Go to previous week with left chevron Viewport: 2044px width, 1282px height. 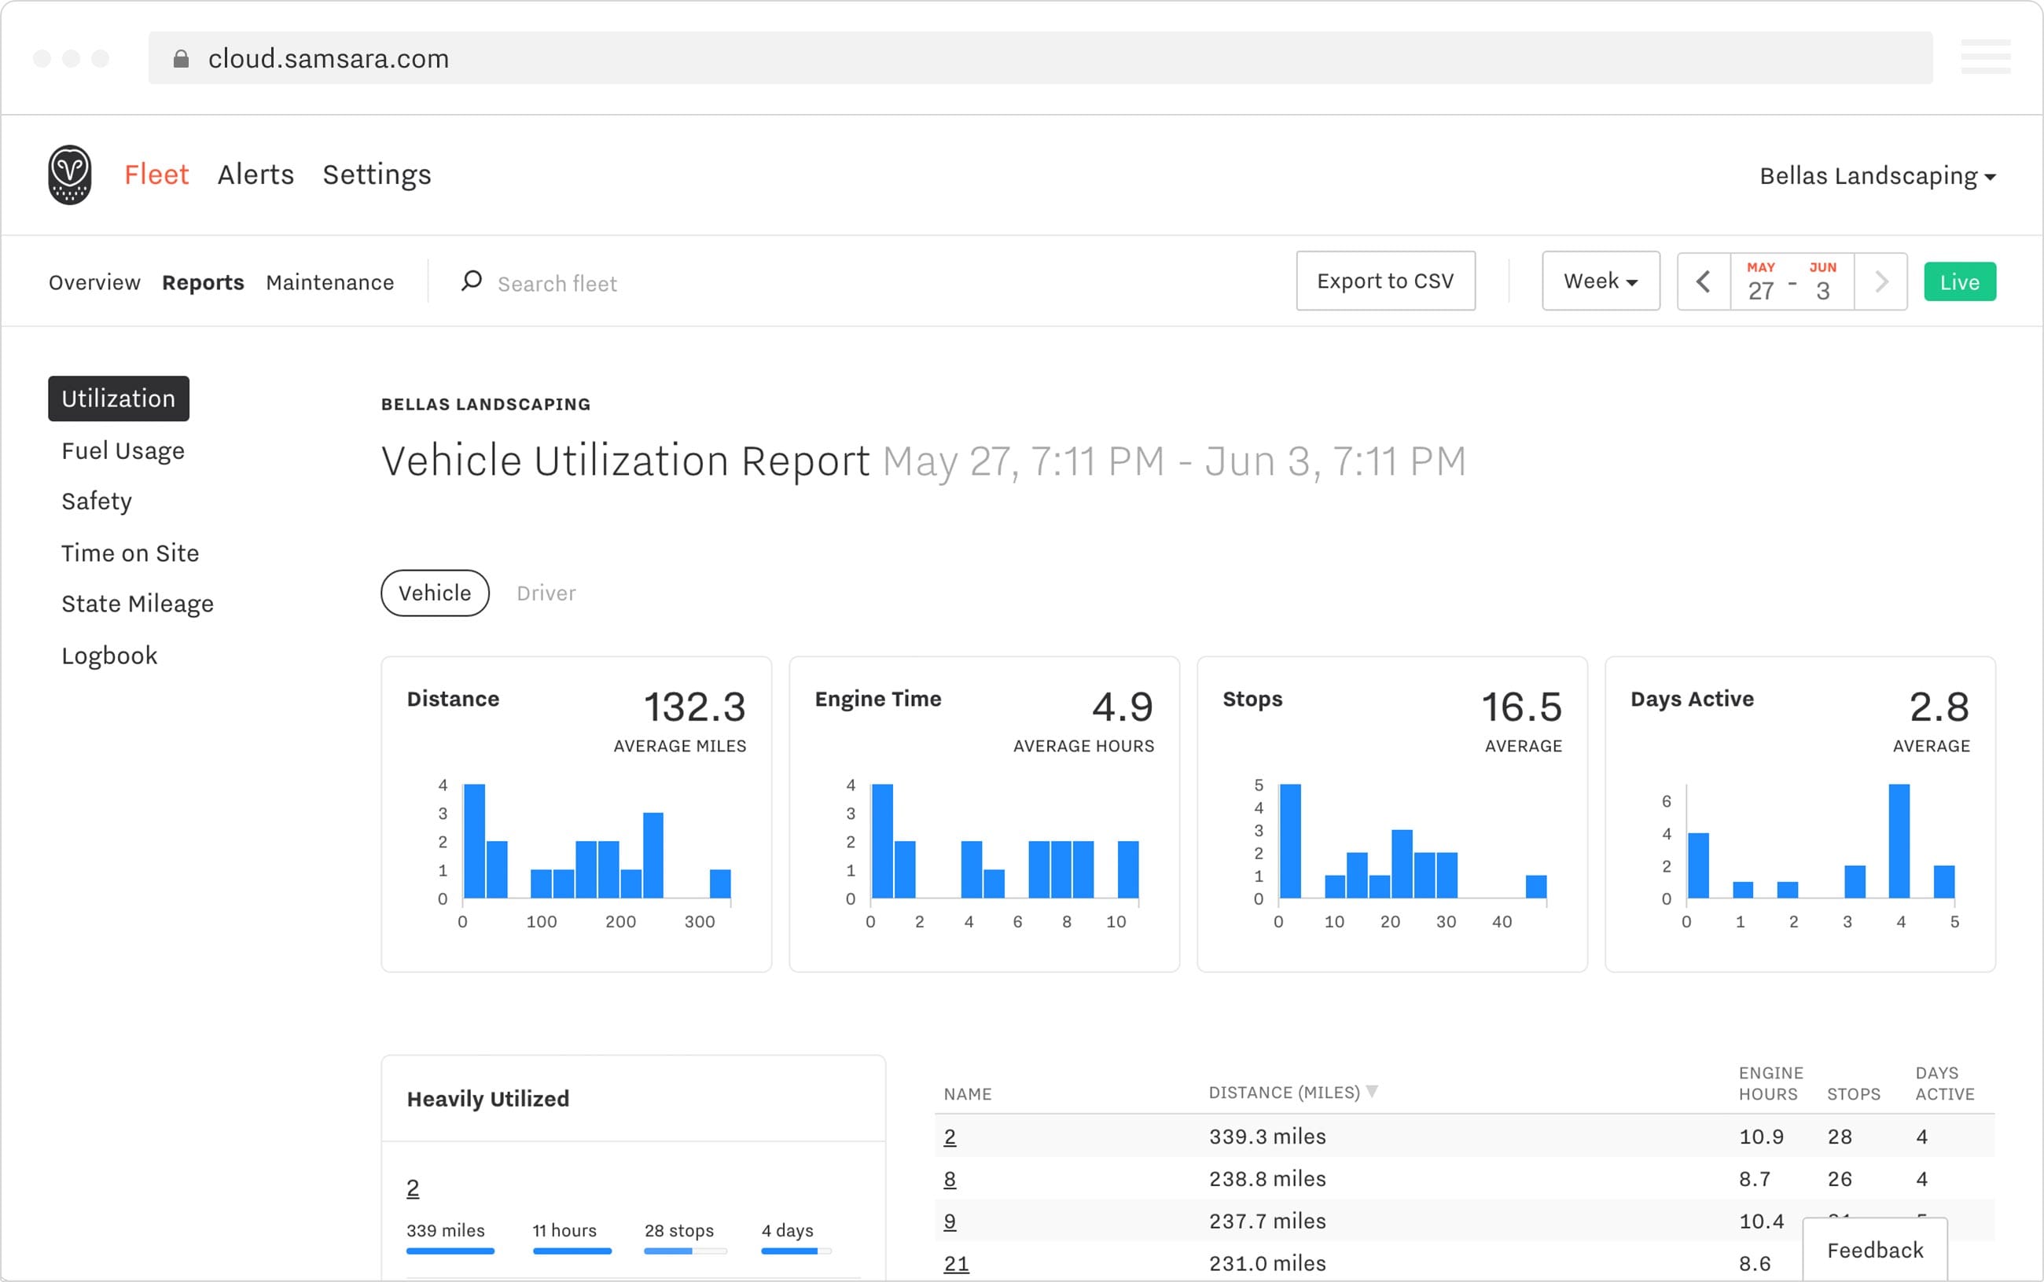point(1703,281)
